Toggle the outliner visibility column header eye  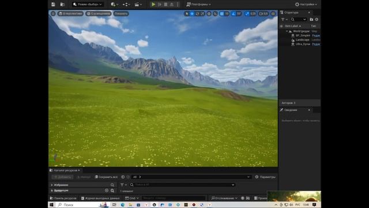[x=281, y=26]
